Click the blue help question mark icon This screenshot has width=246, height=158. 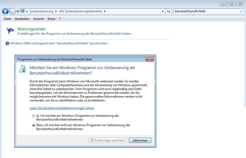point(7,43)
